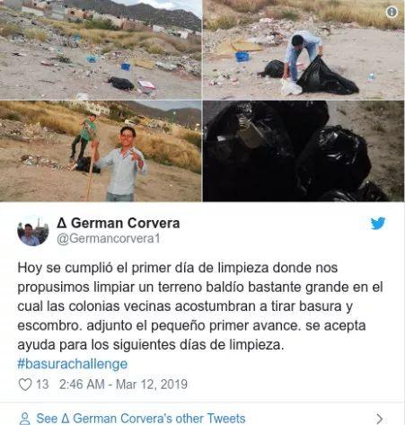This screenshot has width=405, height=425.
Task: Open the littered lot photo
Action: click(101, 49)
